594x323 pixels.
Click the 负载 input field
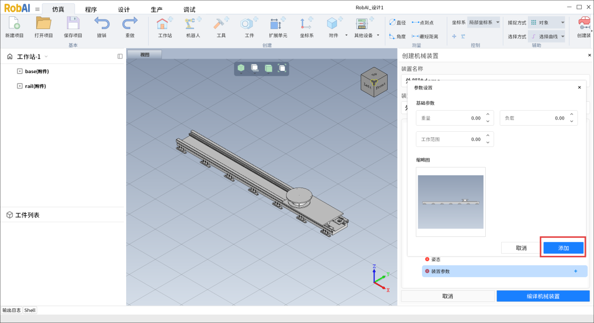(x=539, y=118)
